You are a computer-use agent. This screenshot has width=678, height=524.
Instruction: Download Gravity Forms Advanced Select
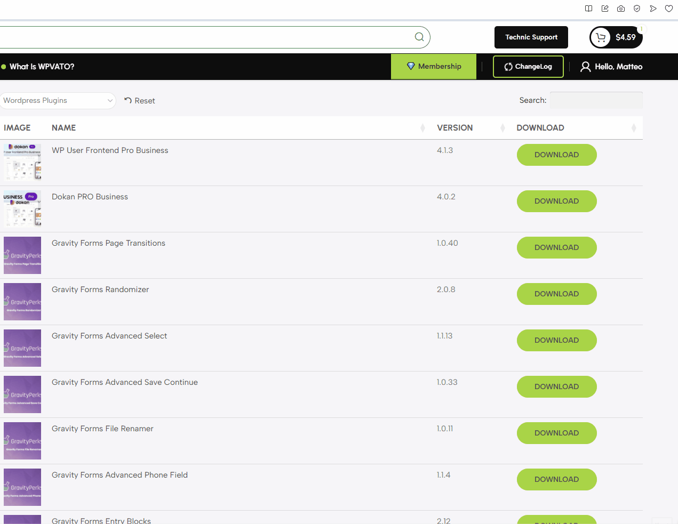click(557, 340)
